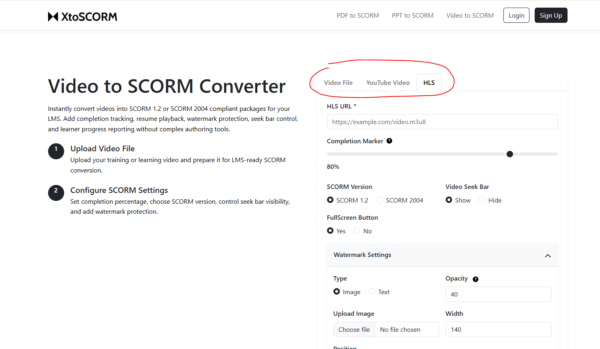Viewport: 600px width, 349px height.
Task: Choose No for FullScreen Button
Action: point(357,231)
